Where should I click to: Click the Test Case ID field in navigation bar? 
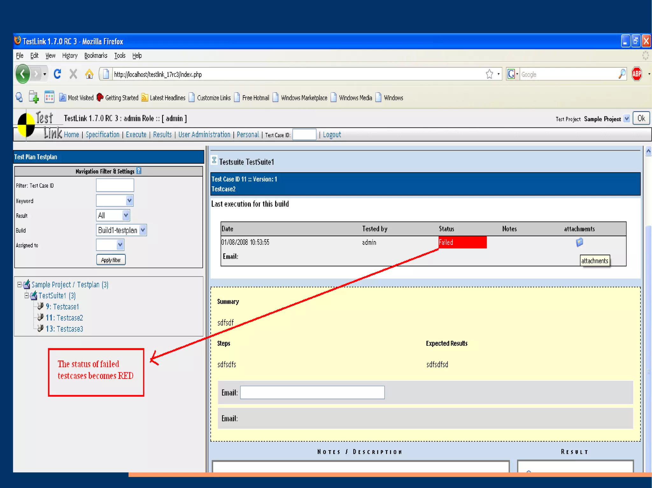pos(304,134)
